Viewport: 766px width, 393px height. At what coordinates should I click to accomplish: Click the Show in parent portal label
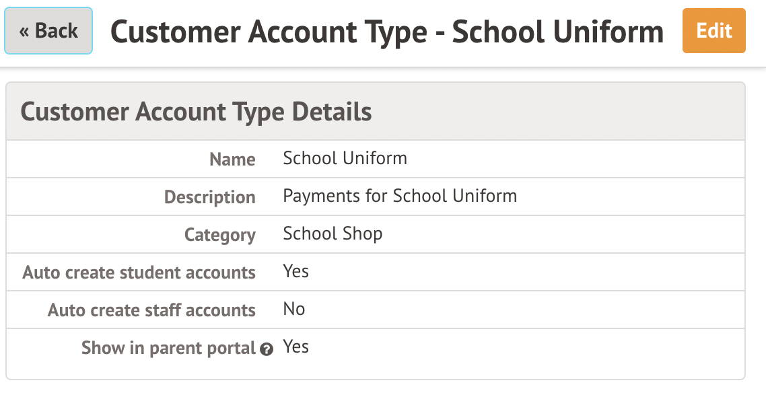point(168,348)
